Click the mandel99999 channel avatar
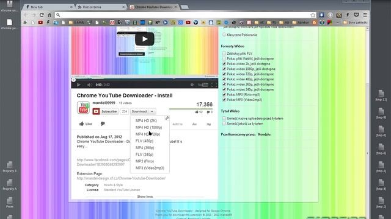Image resolution: width=391 pixels, height=219 pixels. 83,108
